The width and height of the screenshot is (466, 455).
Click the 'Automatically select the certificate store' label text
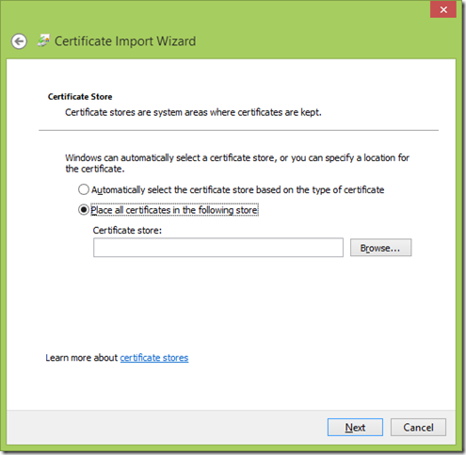tap(238, 190)
